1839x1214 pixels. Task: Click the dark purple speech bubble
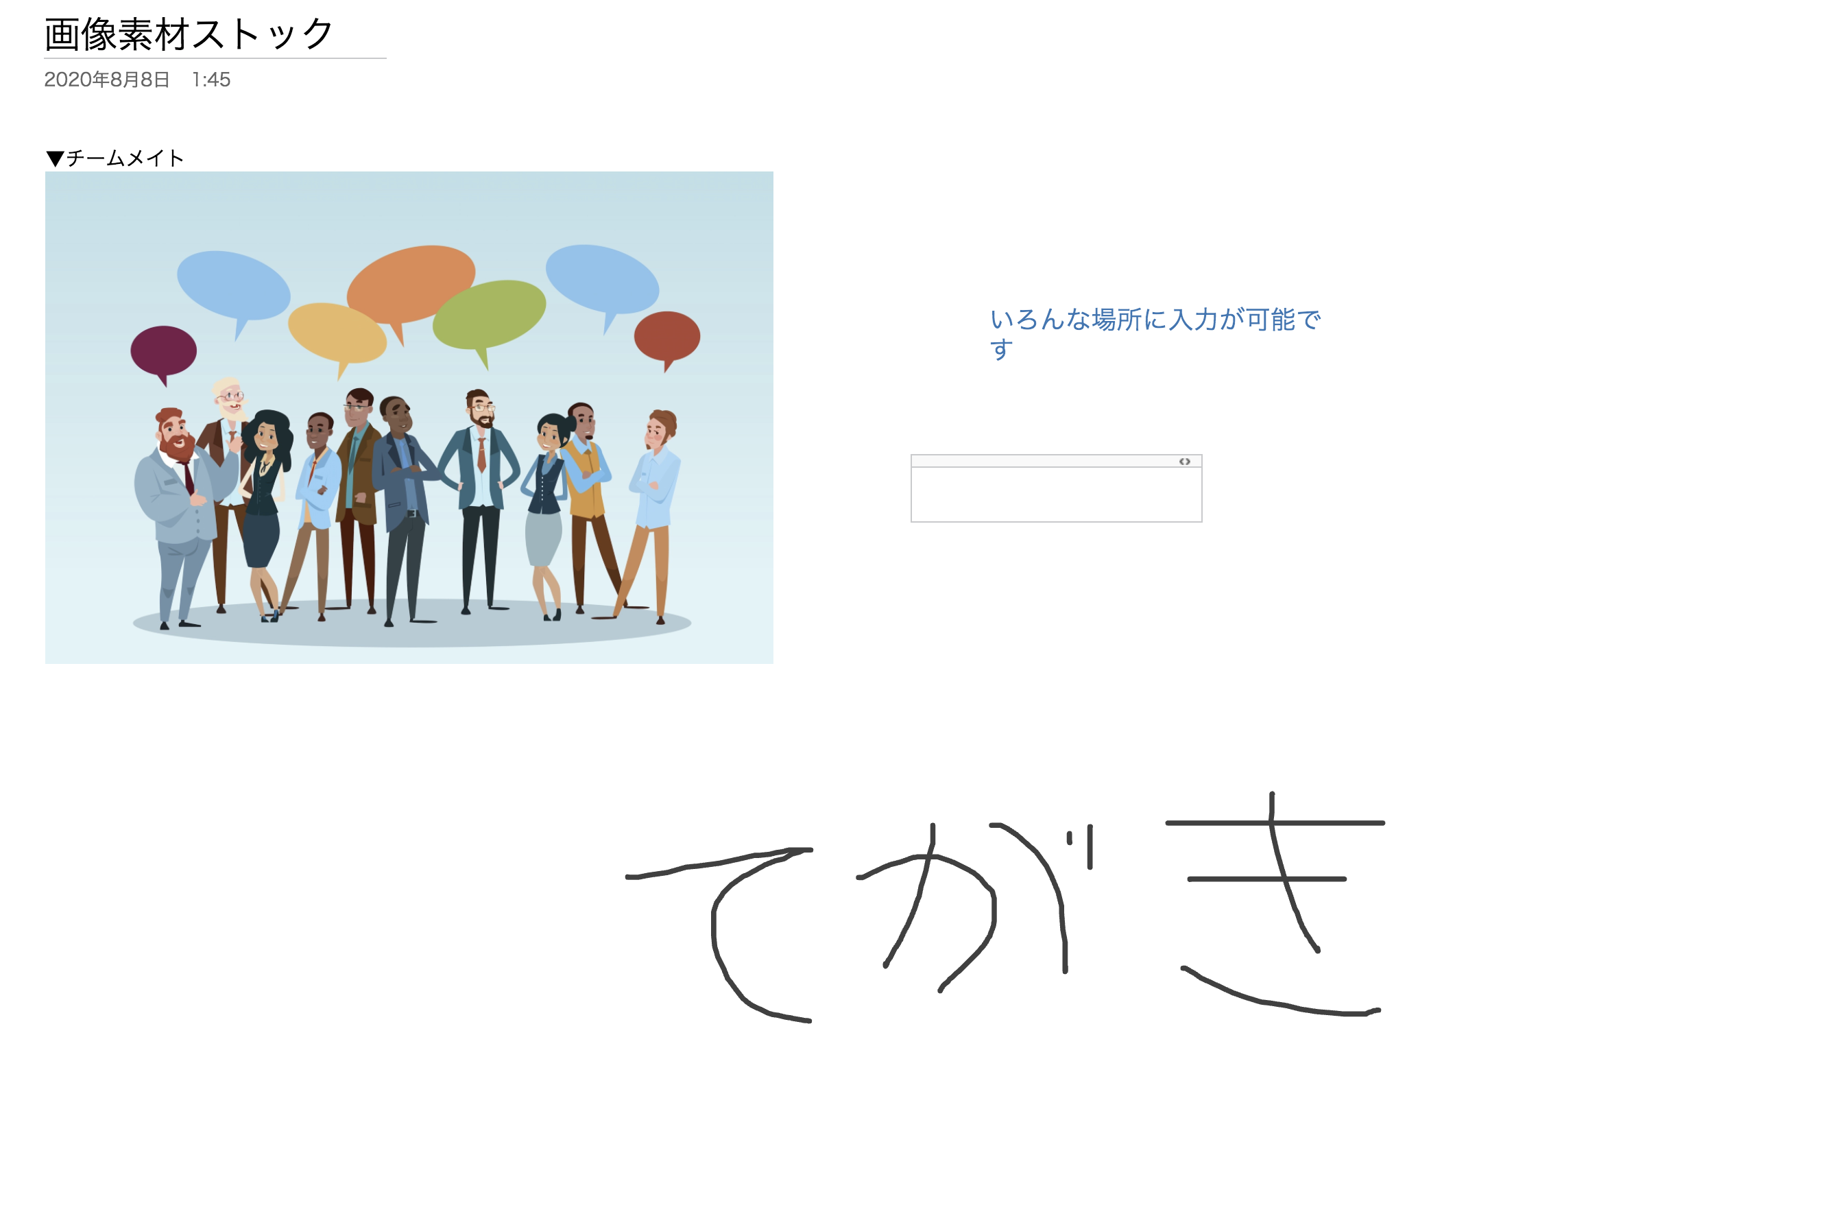(163, 354)
